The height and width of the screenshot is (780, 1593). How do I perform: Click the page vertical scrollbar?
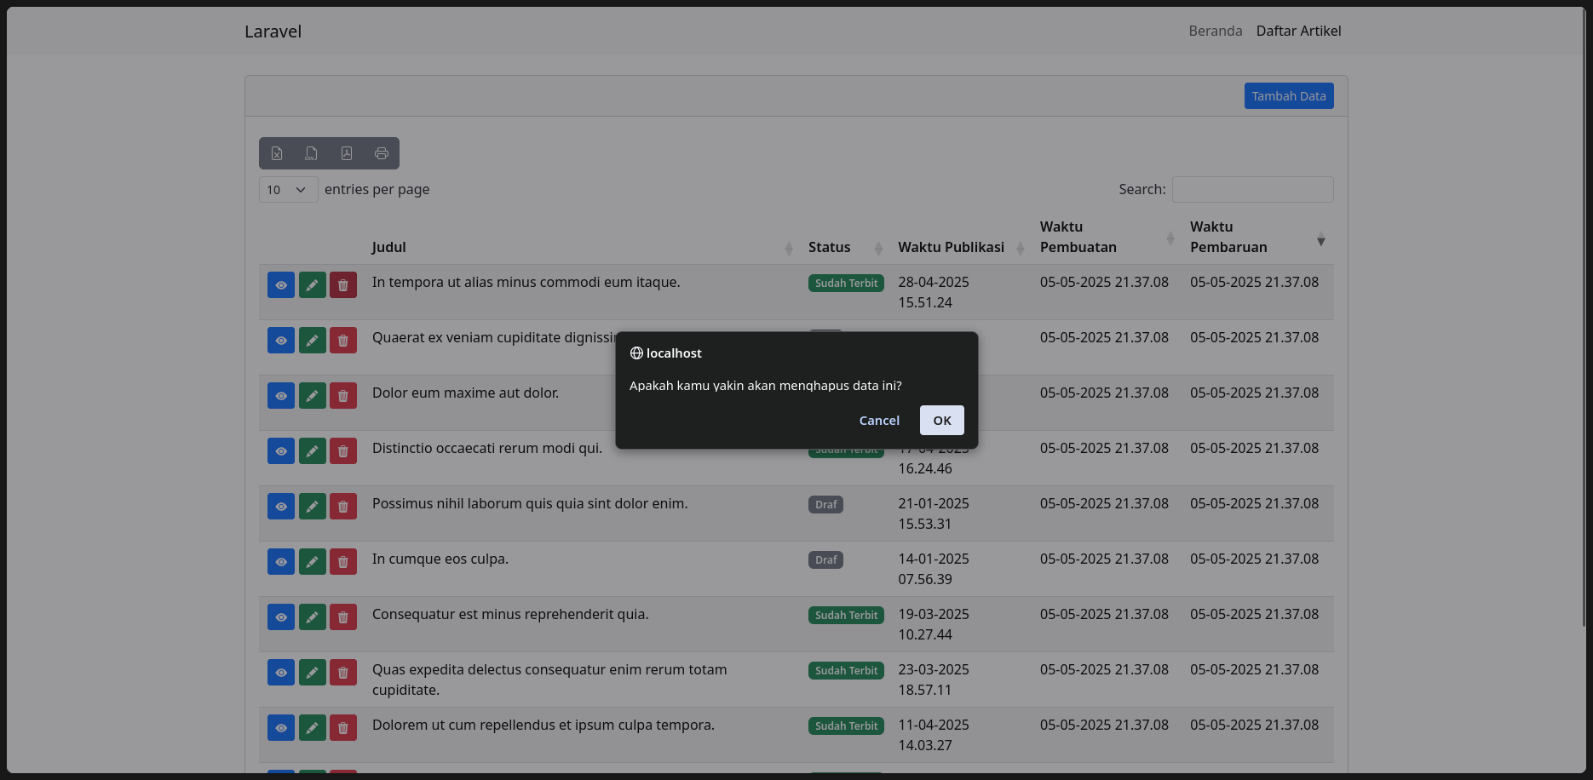pyautogui.click(x=1584, y=318)
